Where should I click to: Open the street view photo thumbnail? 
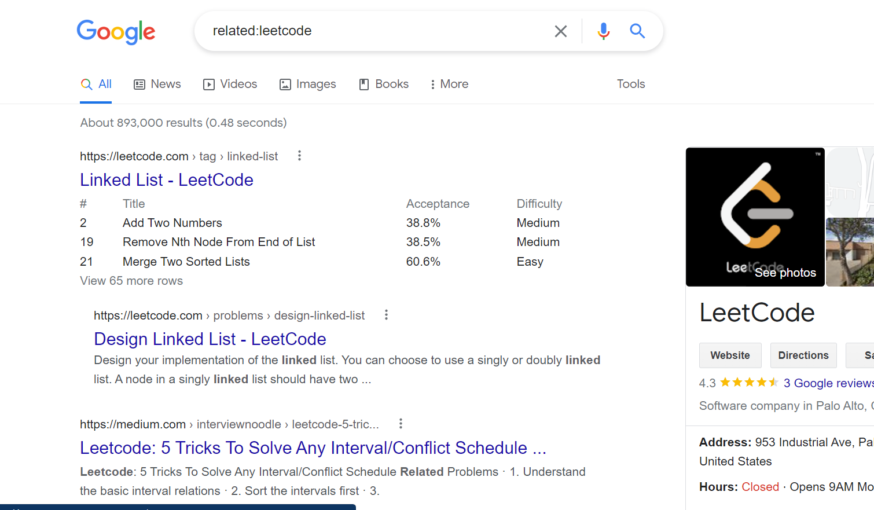tap(850, 252)
